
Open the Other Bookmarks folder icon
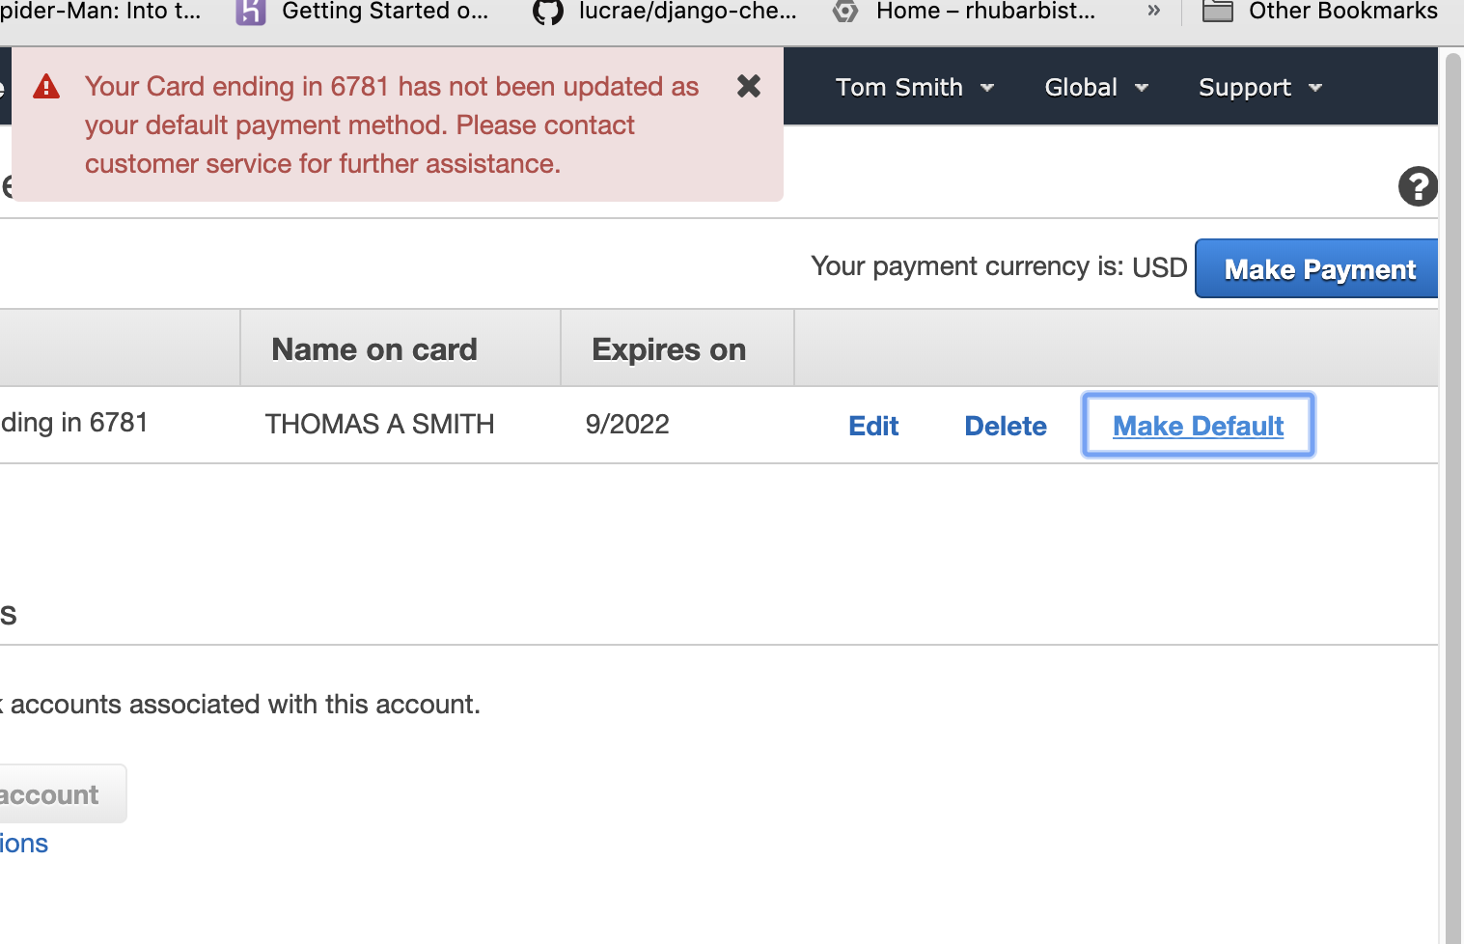click(x=1218, y=12)
